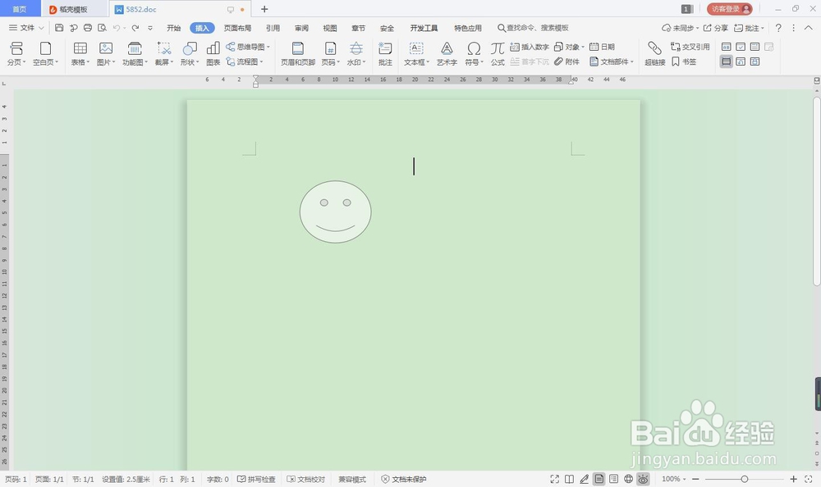This screenshot has width=821, height=487.
Task: Switch to the 页面布局 ribbon tab
Action: (x=237, y=27)
